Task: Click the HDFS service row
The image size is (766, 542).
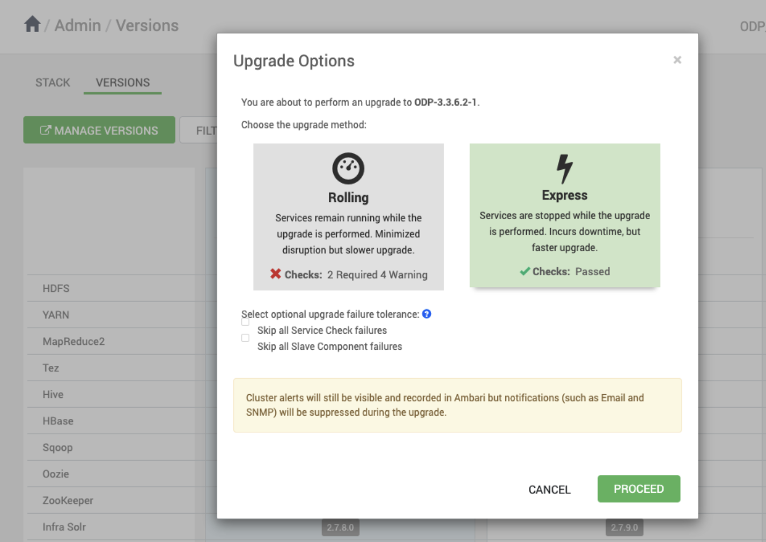Action: point(111,288)
